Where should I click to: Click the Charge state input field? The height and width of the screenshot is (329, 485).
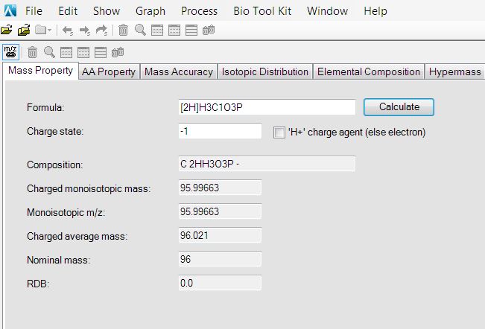pyautogui.click(x=220, y=131)
